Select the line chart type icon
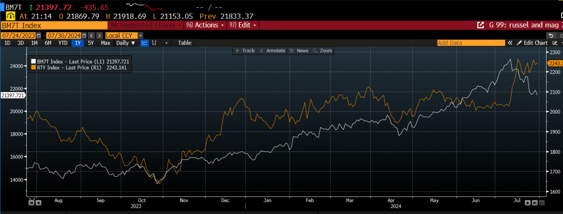The height and width of the screenshot is (214, 563). (x=145, y=43)
